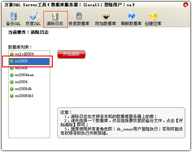192x152 pixels.
Task: Close the 万象SQL Server工具 window
Action: [x=186, y=5]
